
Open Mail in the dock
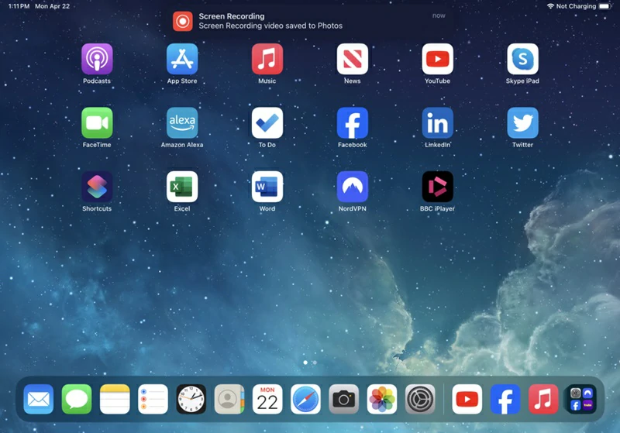point(38,399)
